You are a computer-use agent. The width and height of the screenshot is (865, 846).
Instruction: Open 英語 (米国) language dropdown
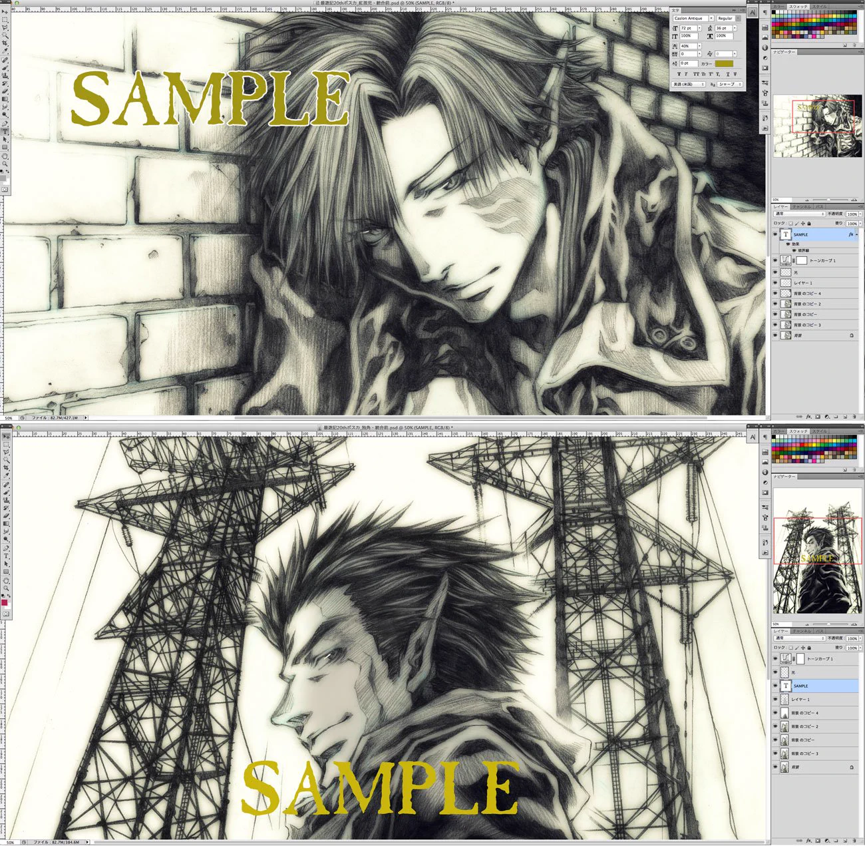[x=688, y=84]
